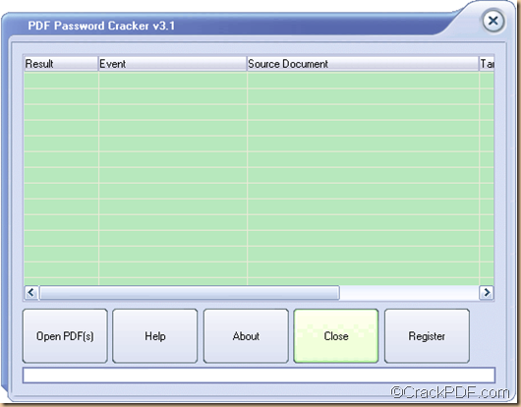The height and width of the screenshot is (407, 521).
Task: Sort by the Event column header
Action: click(x=172, y=64)
